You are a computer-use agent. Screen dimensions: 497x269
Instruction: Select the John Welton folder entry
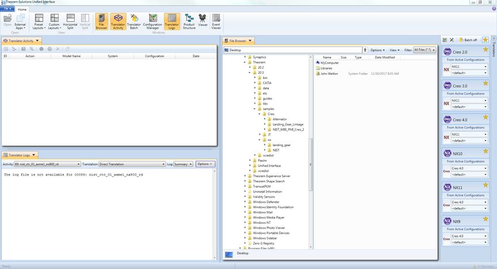click(x=329, y=74)
